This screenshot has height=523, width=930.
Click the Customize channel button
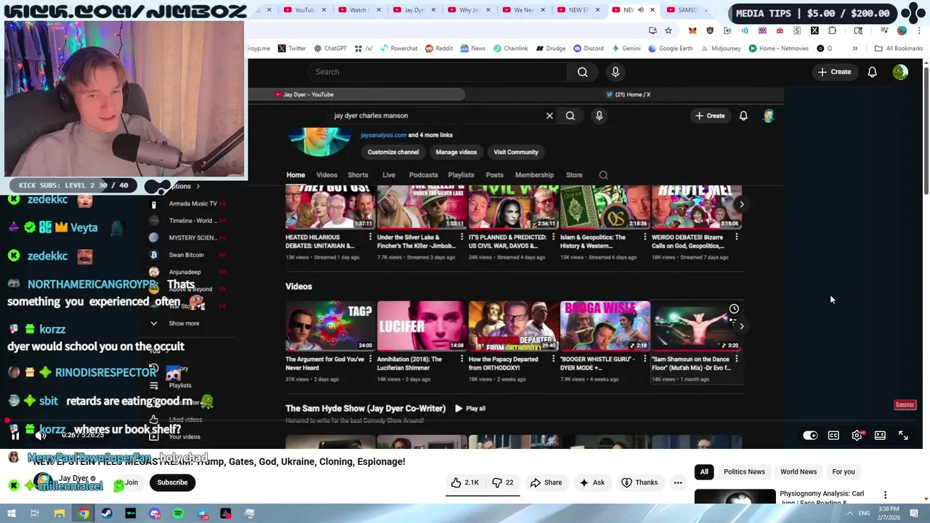point(393,152)
